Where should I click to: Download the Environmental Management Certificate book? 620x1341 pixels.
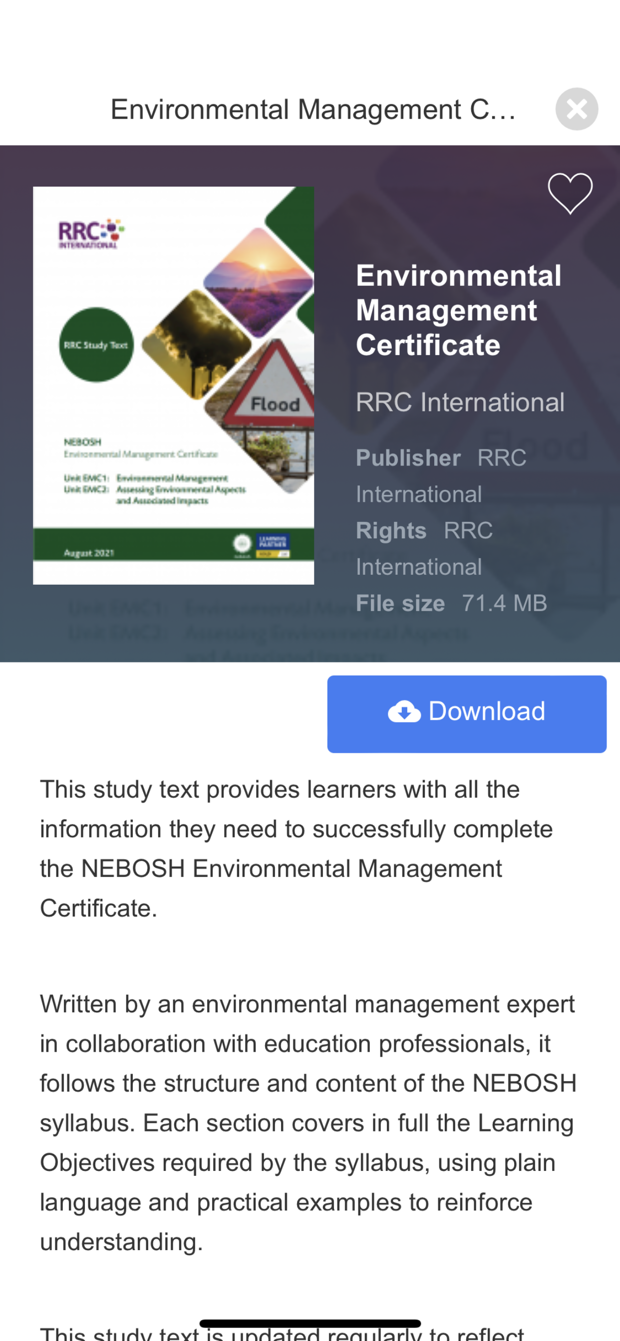pos(467,714)
